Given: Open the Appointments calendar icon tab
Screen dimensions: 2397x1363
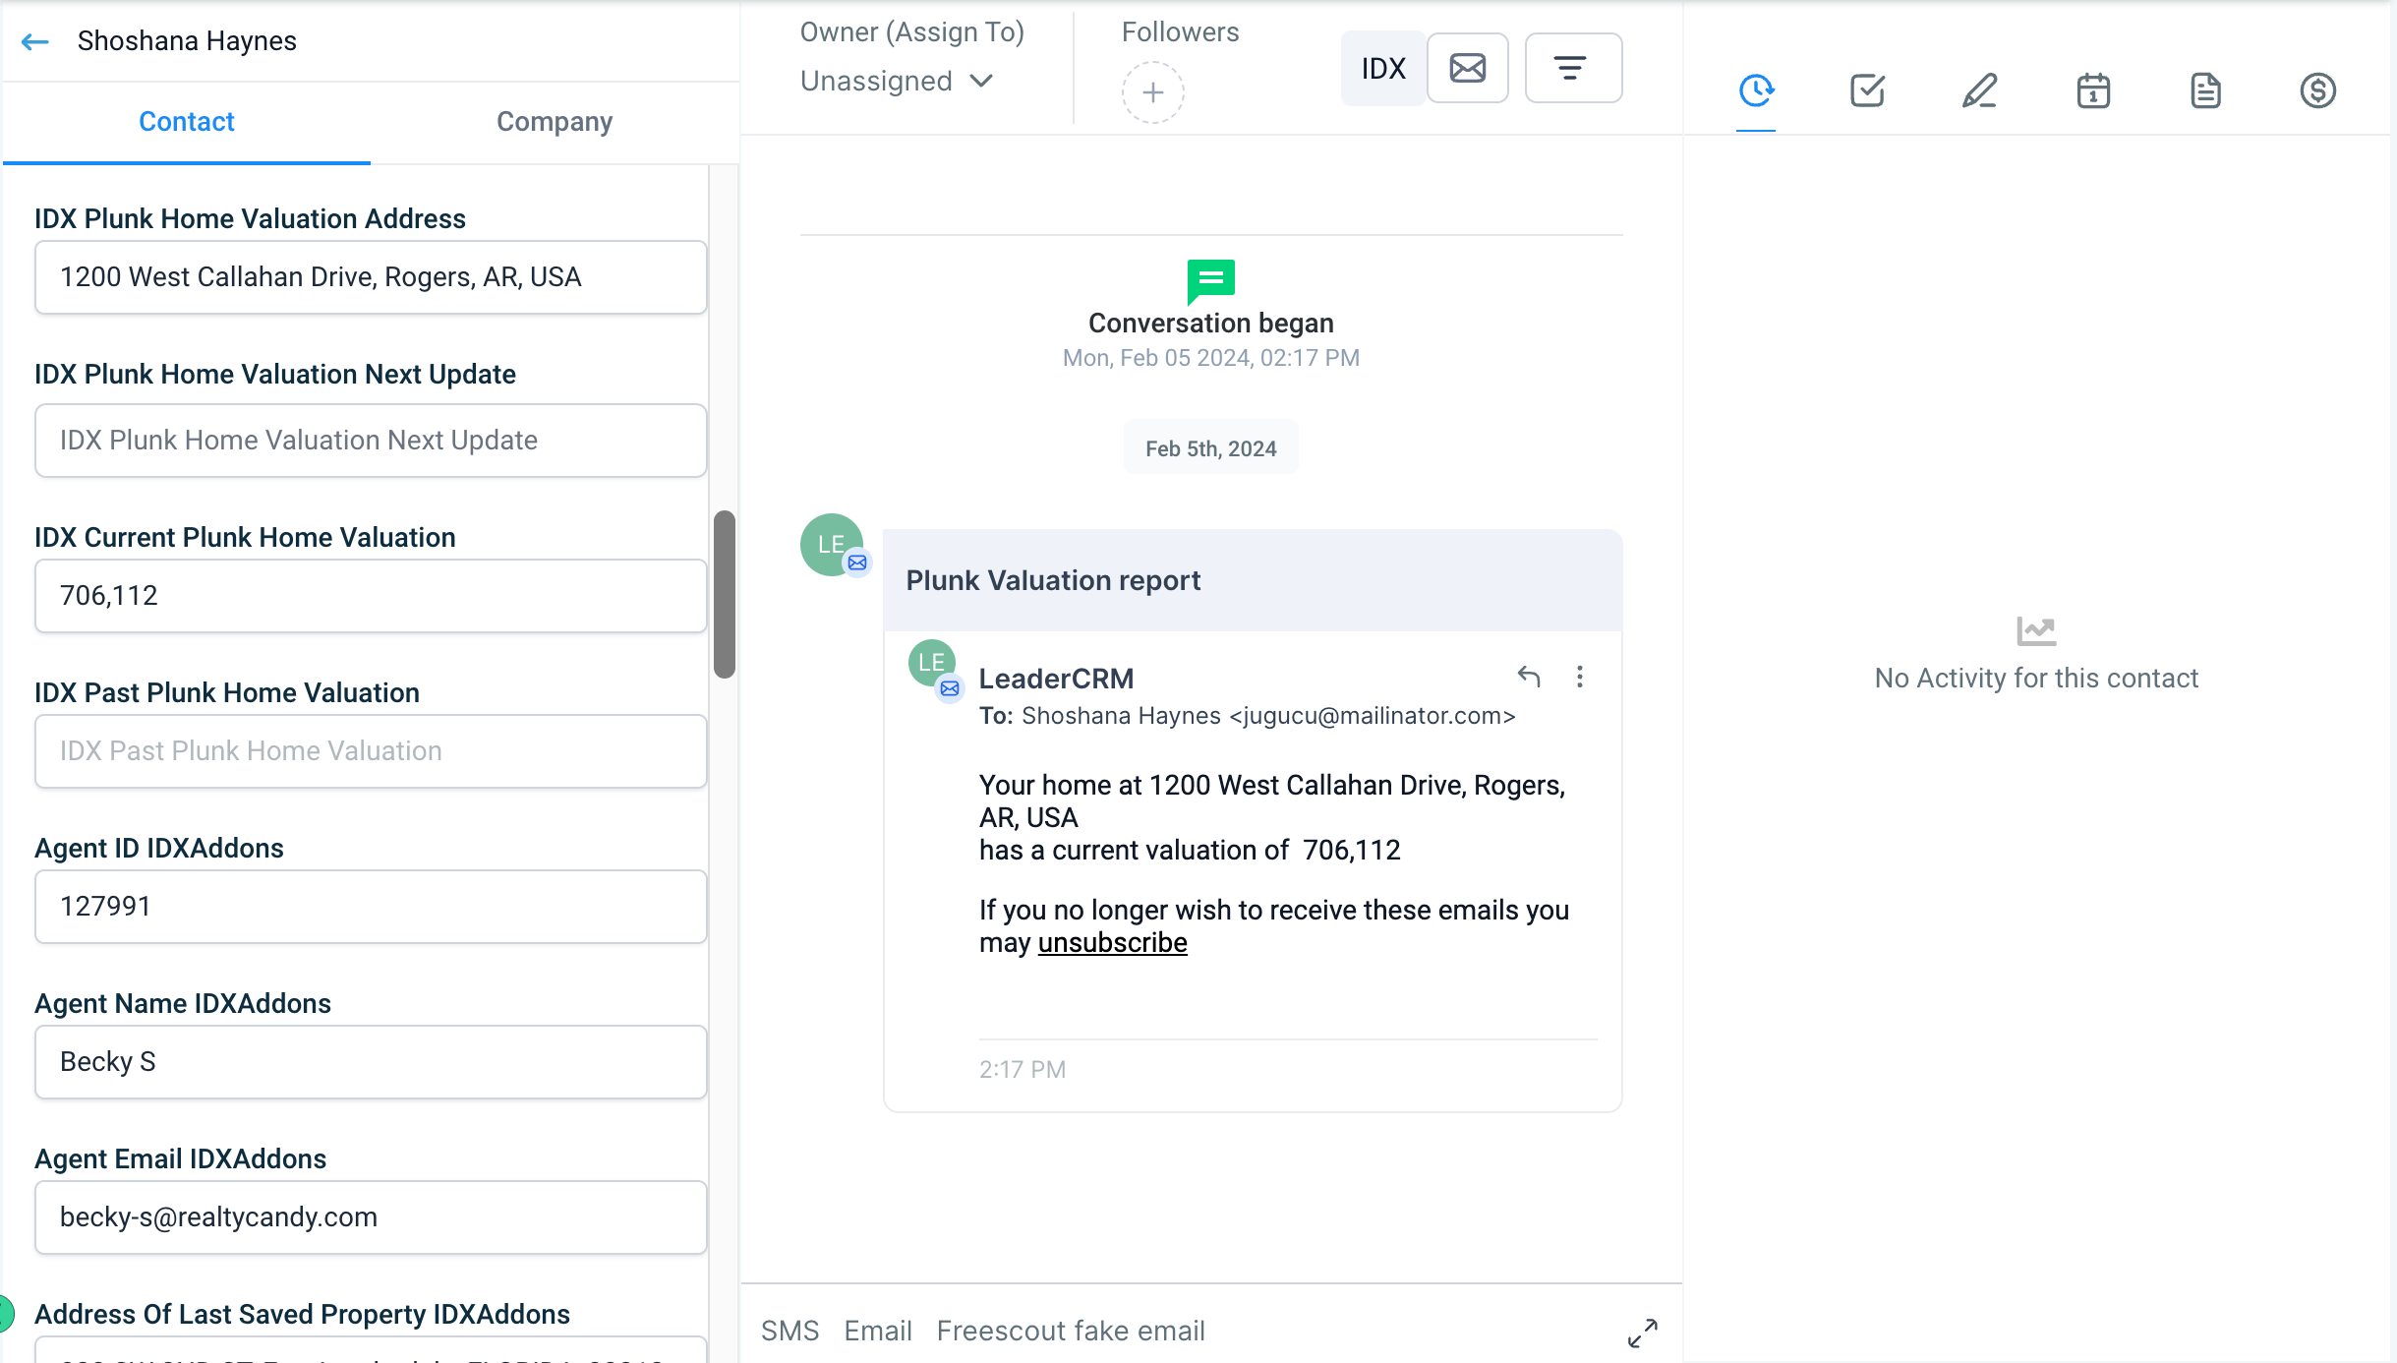Looking at the screenshot, I should tap(2093, 90).
